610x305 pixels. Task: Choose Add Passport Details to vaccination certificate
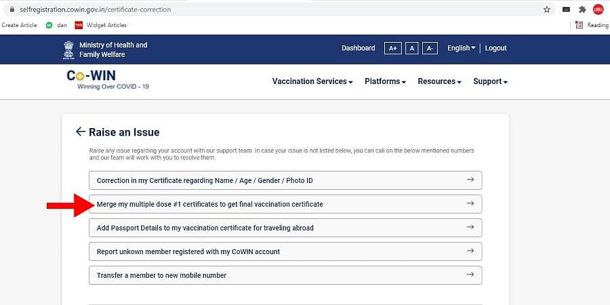285,228
